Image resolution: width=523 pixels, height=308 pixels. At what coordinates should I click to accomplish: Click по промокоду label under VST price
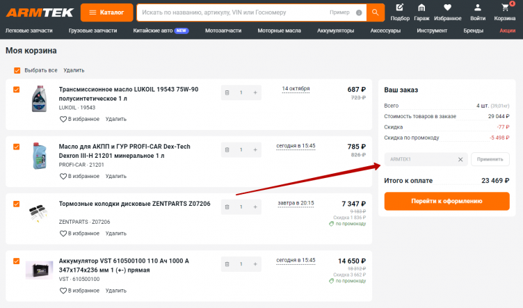(348, 281)
